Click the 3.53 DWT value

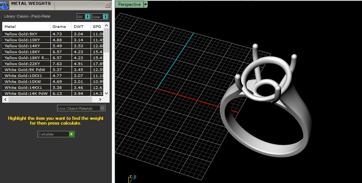click(78, 46)
